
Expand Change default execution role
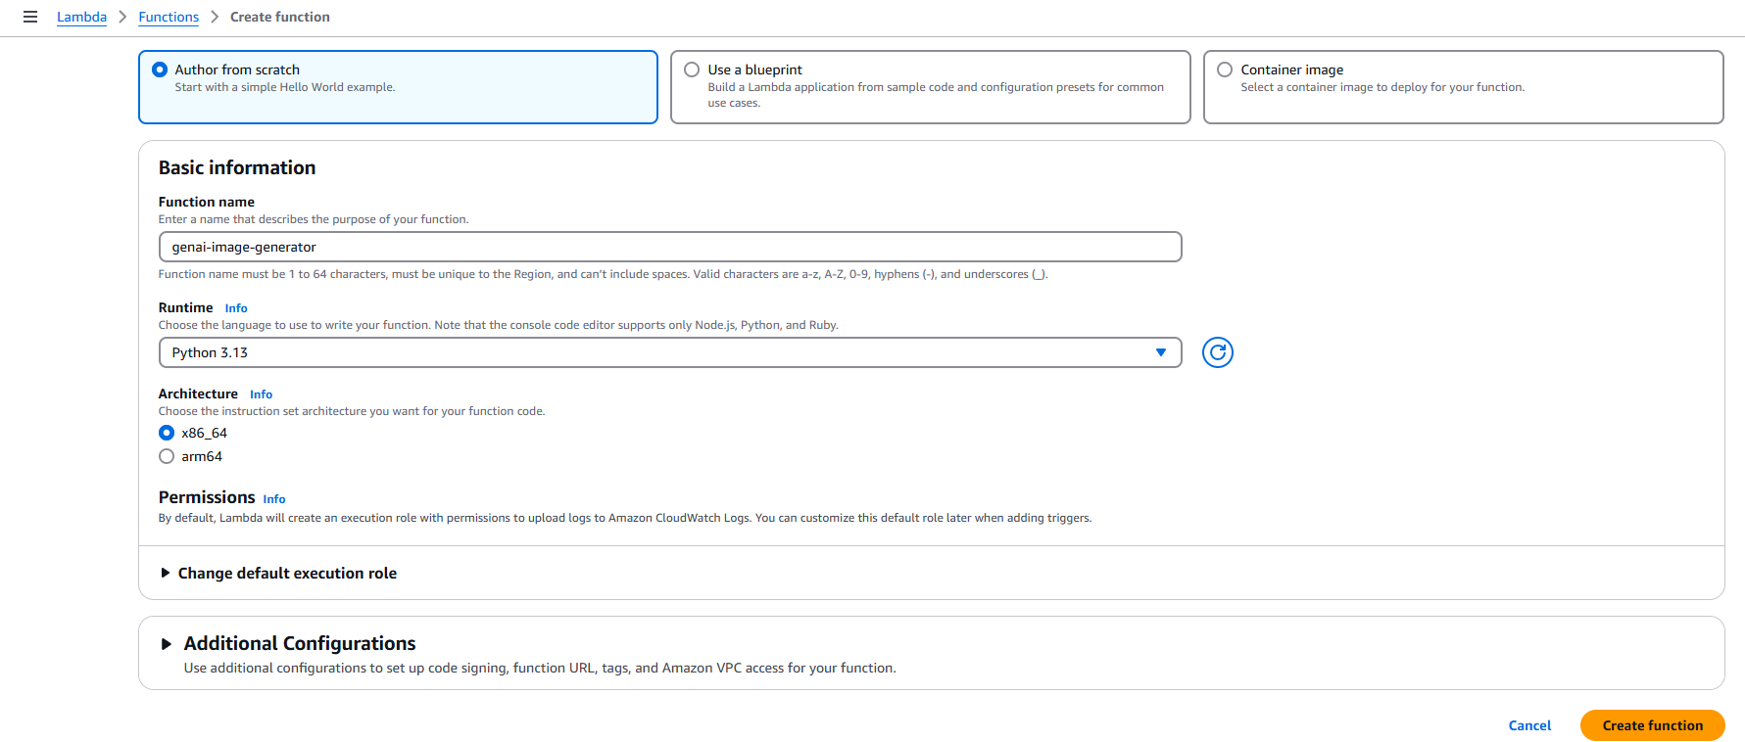pyautogui.click(x=278, y=573)
